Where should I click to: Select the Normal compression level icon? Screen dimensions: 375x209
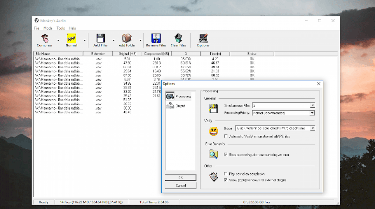pos(72,38)
